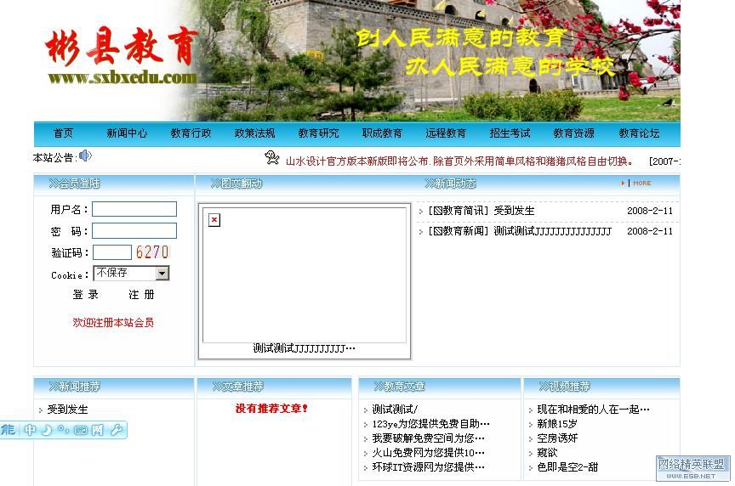The image size is (735, 486).
Task: Open the 窥欲 video link
Action: (547, 453)
